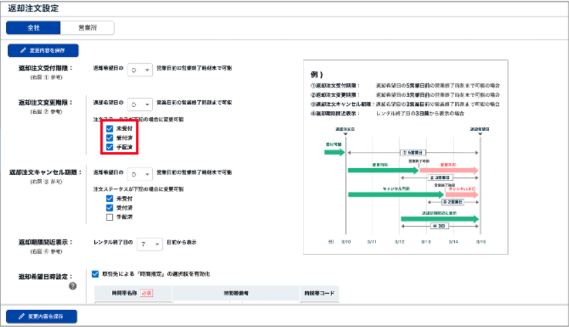
Task: Open the 返却注文変更期限 days dropdown
Action: click(141, 104)
